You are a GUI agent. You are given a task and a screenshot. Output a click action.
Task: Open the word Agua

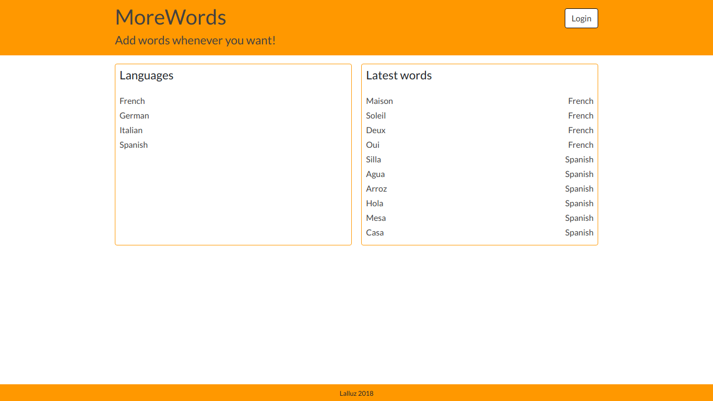point(375,174)
